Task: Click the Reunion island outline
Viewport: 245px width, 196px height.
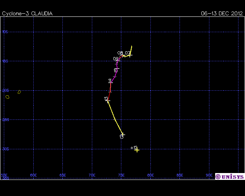Action: (7, 97)
